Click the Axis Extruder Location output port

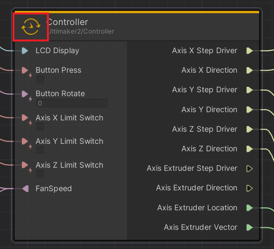point(249,208)
